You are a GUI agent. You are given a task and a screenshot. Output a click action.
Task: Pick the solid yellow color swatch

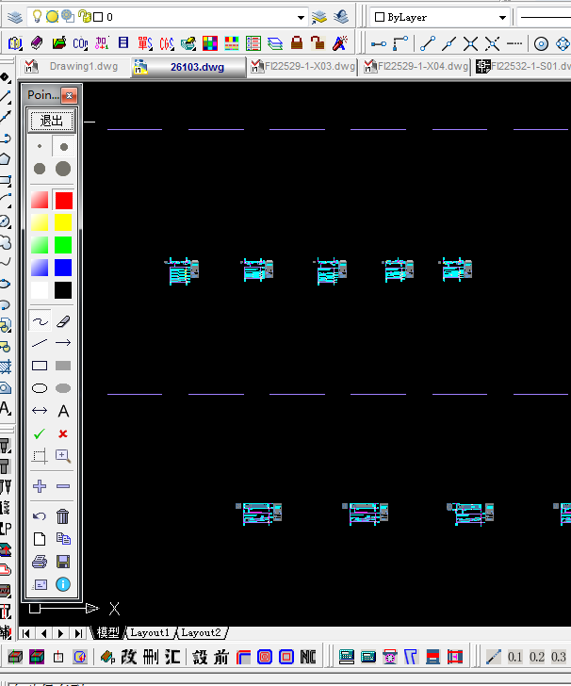click(63, 222)
